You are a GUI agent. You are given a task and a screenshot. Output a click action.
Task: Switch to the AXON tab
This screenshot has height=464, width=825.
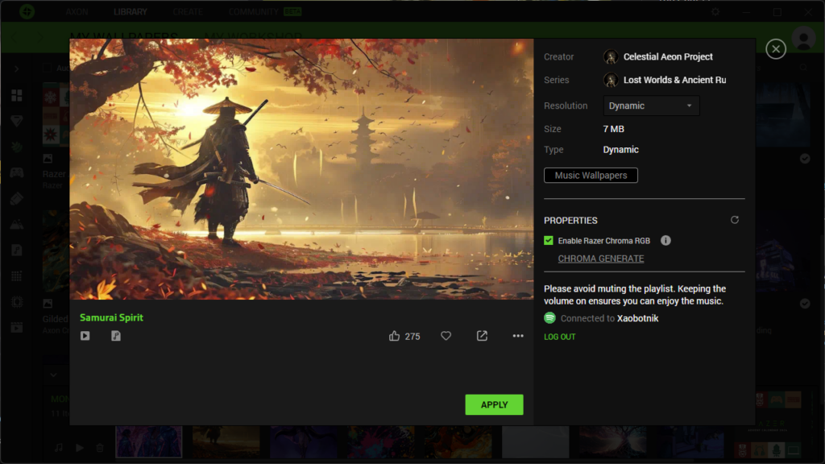tap(77, 11)
